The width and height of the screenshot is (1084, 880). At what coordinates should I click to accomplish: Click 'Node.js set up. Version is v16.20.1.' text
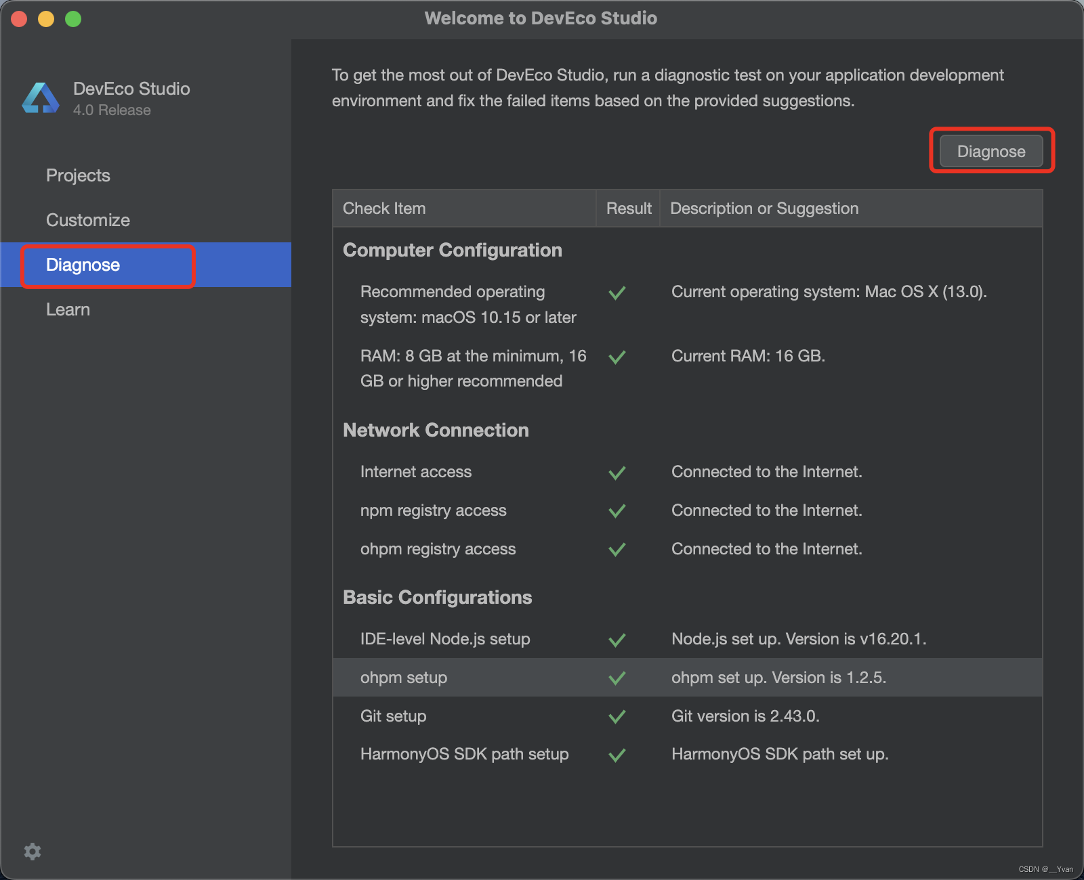pos(799,639)
